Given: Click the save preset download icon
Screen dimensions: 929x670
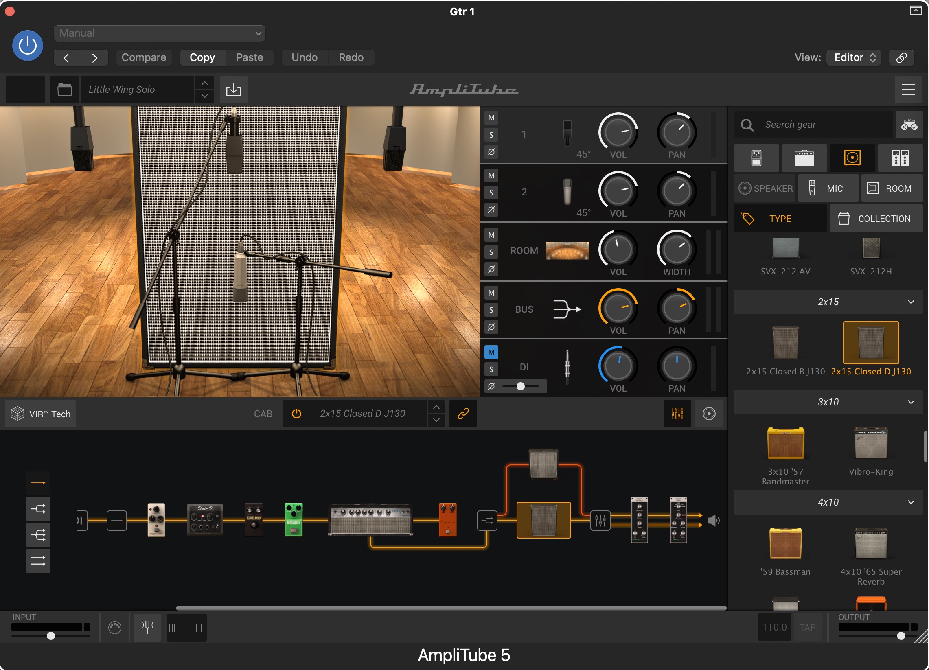Looking at the screenshot, I should tap(233, 89).
